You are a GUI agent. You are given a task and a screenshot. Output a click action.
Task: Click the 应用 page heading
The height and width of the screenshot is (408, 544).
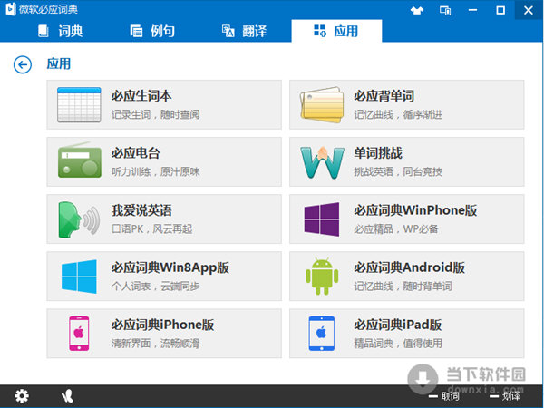59,63
